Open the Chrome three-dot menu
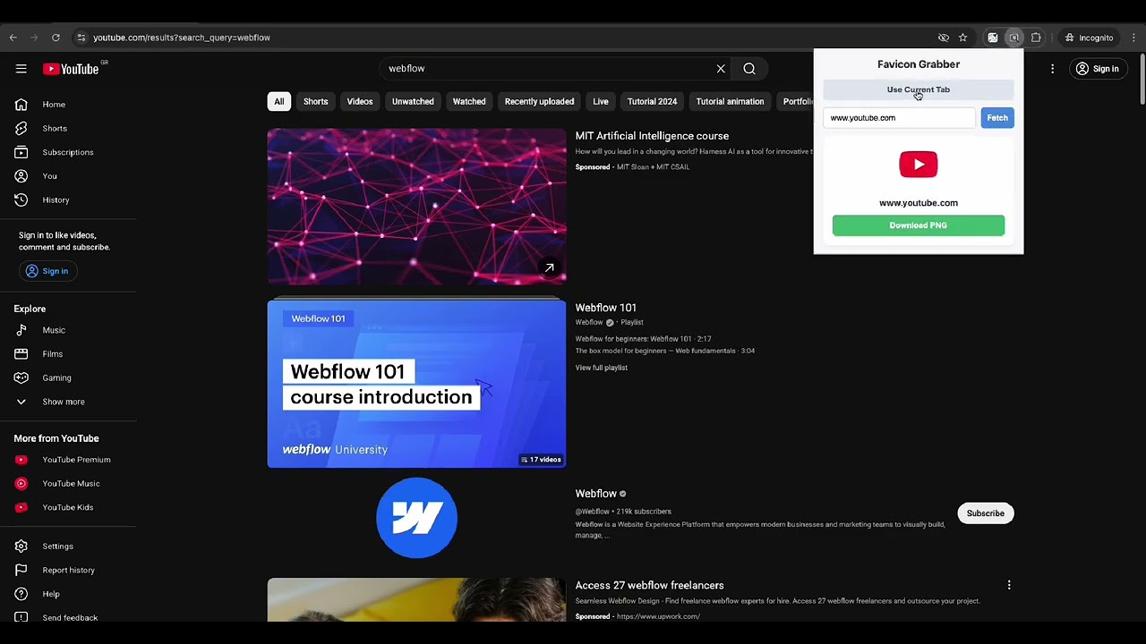This screenshot has height=644, width=1146. pos(1134,38)
